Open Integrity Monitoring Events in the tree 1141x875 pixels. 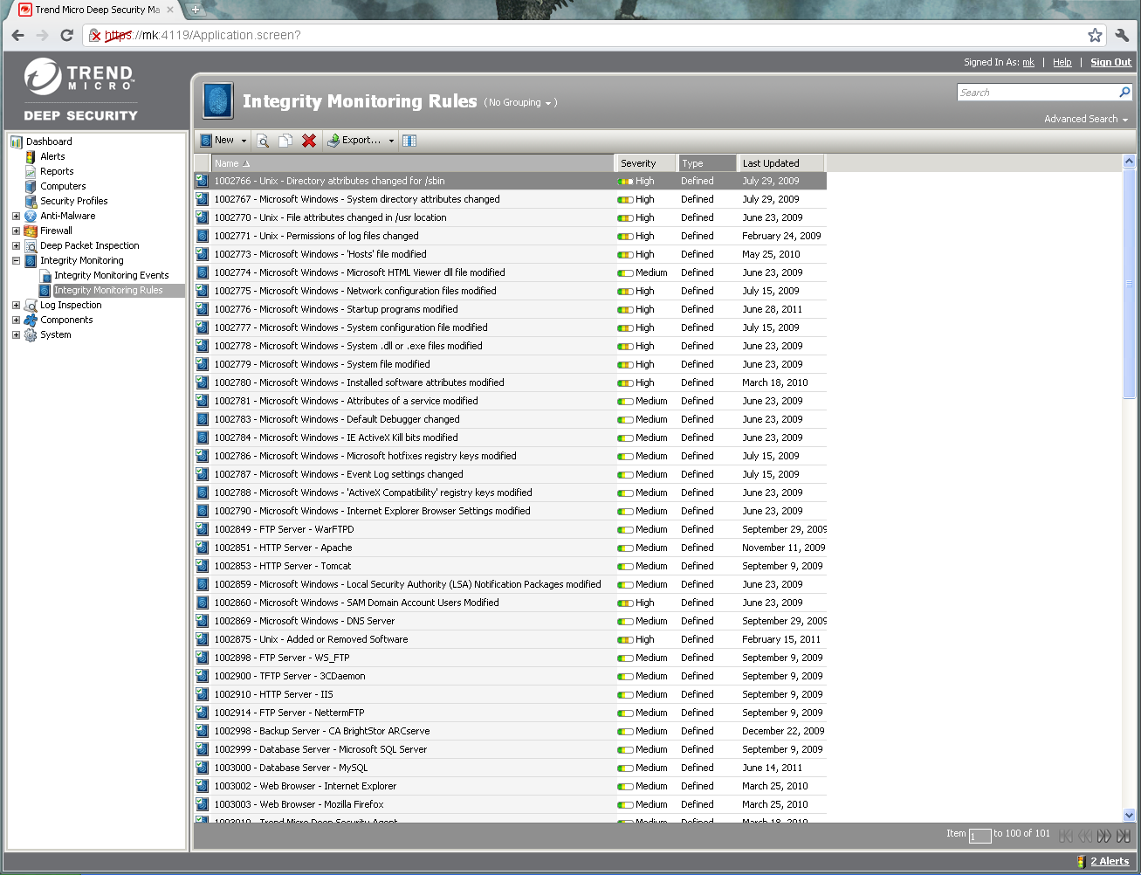(x=112, y=275)
